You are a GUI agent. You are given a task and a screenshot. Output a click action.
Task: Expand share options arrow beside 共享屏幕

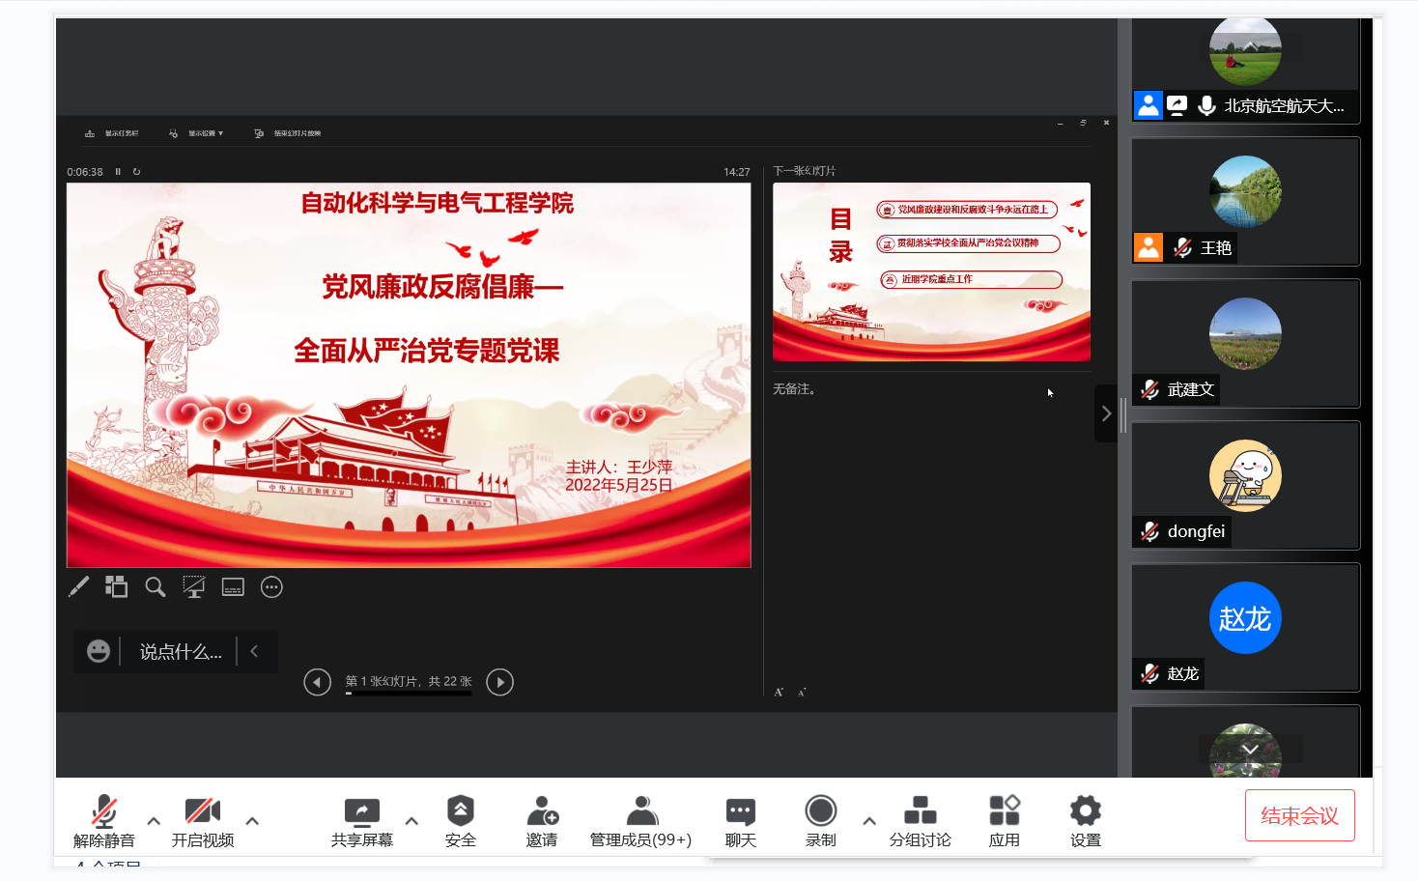point(411,821)
